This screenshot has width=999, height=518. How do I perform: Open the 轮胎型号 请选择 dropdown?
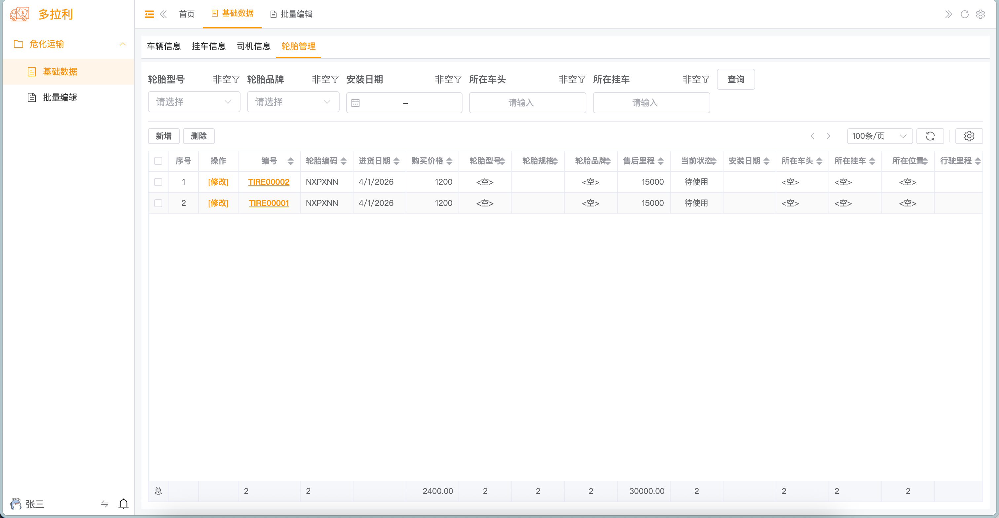click(194, 101)
